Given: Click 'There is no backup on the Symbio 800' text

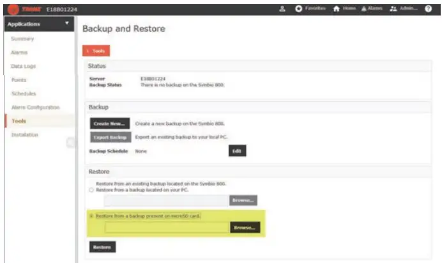Looking at the screenshot, I should pyautogui.click(x=183, y=85).
